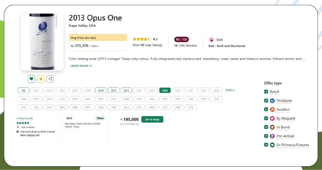Click the yellow star rating icon
This screenshot has height=170, width=322.
click(41, 79)
